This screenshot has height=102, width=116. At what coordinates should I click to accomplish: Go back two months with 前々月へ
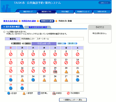point(16,43)
